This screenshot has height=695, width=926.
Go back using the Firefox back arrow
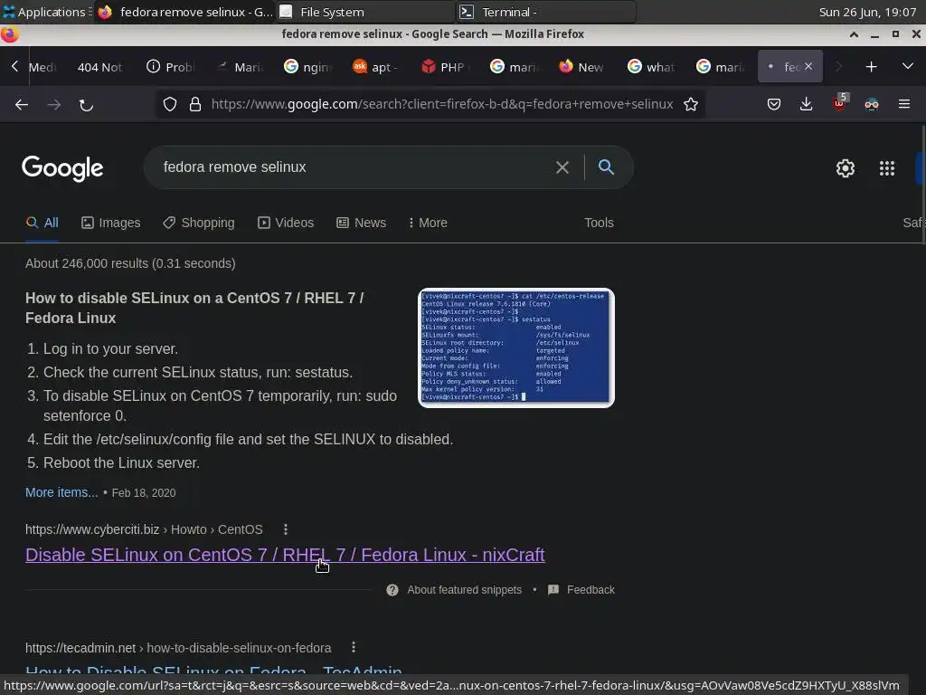[x=22, y=105]
